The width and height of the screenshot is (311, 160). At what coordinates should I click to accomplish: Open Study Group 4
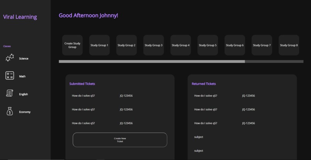181,45
